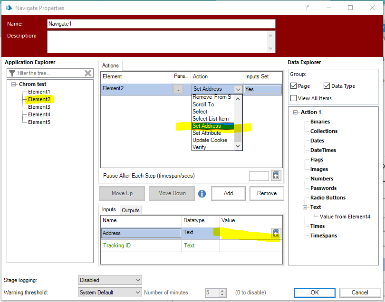The image size is (385, 302).
Task: Click the blue info icon
Action: [x=202, y=194]
